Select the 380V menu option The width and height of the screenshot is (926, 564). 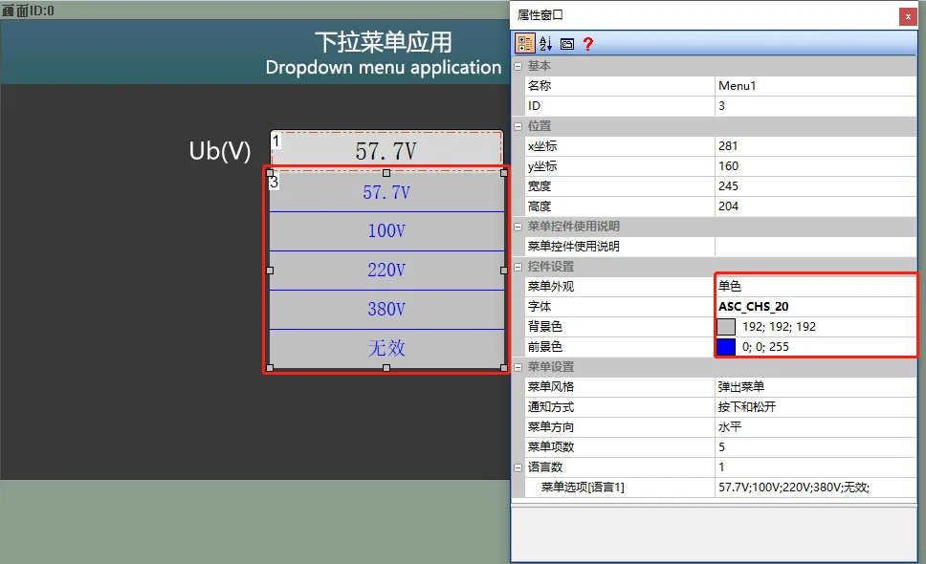pos(386,309)
